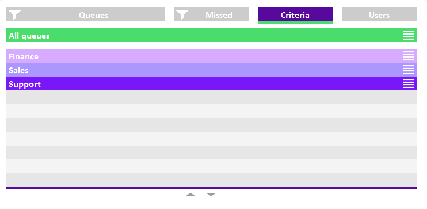Click the funnel filter icon on Missed
This screenshot has height=209, width=427.
pyautogui.click(x=182, y=14)
